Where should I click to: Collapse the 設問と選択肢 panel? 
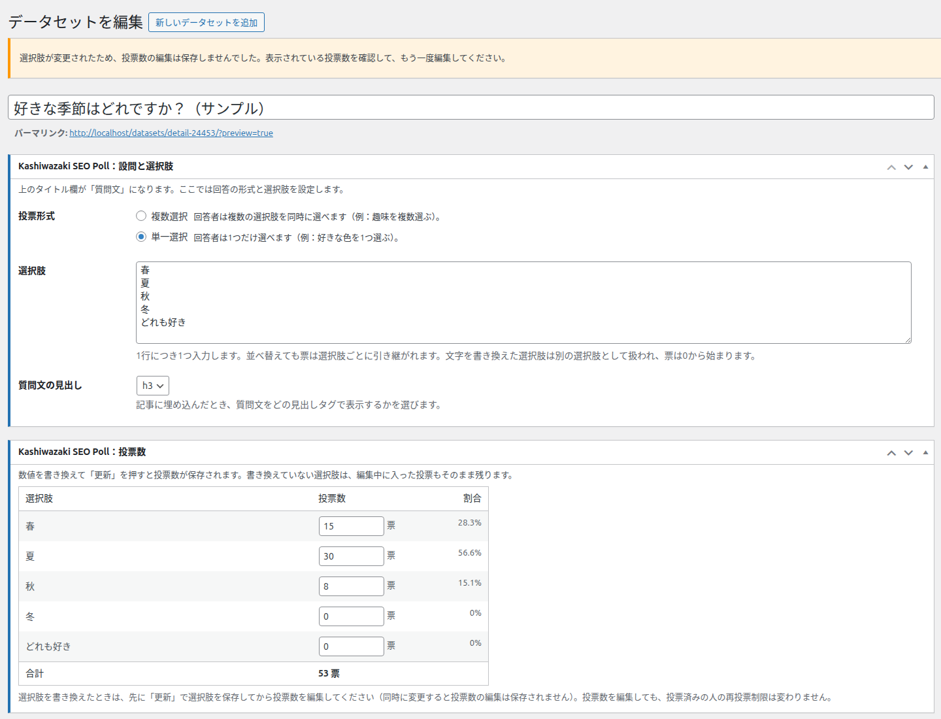coord(925,167)
